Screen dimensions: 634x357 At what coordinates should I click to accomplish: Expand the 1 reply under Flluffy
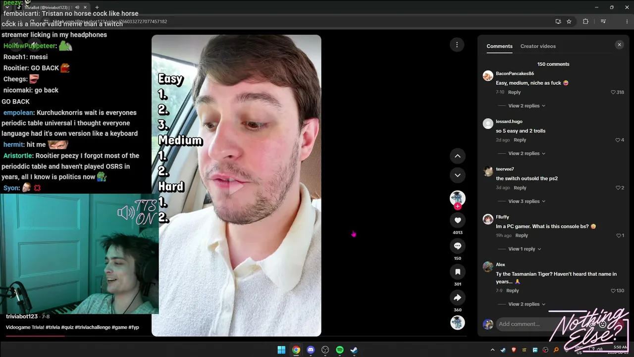coord(525,249)
